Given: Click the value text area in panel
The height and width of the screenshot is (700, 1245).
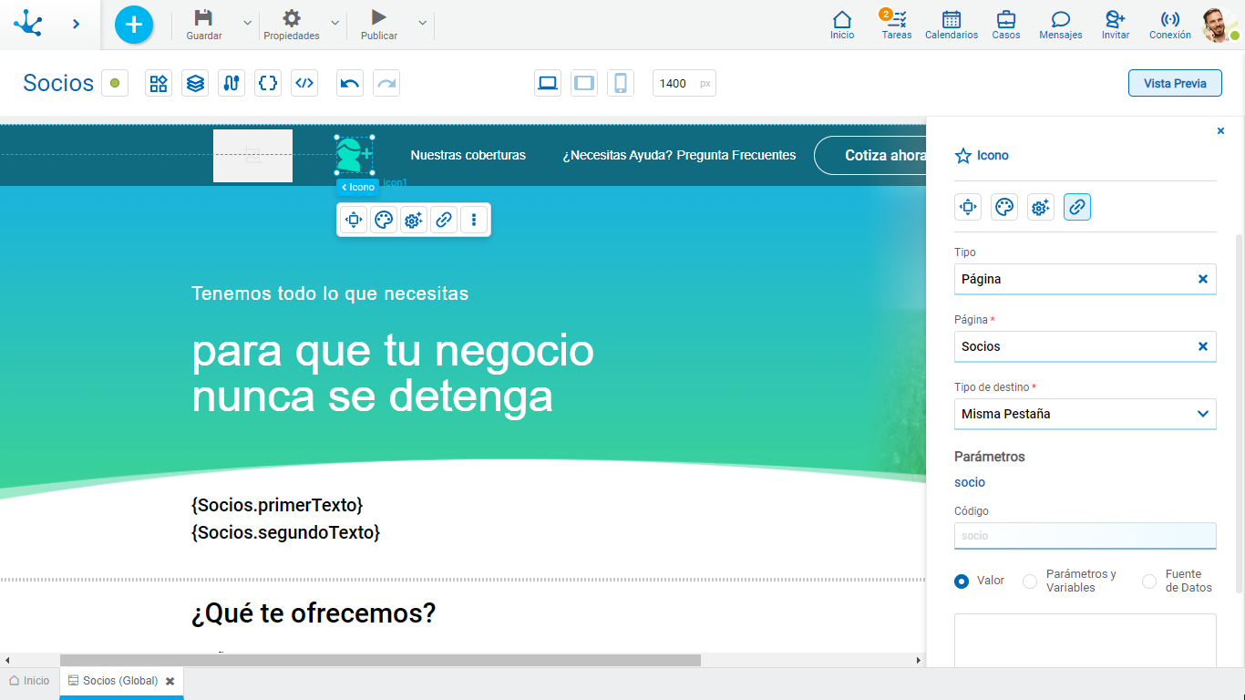Looking at the screenshot, I should tap(1085, 640).
